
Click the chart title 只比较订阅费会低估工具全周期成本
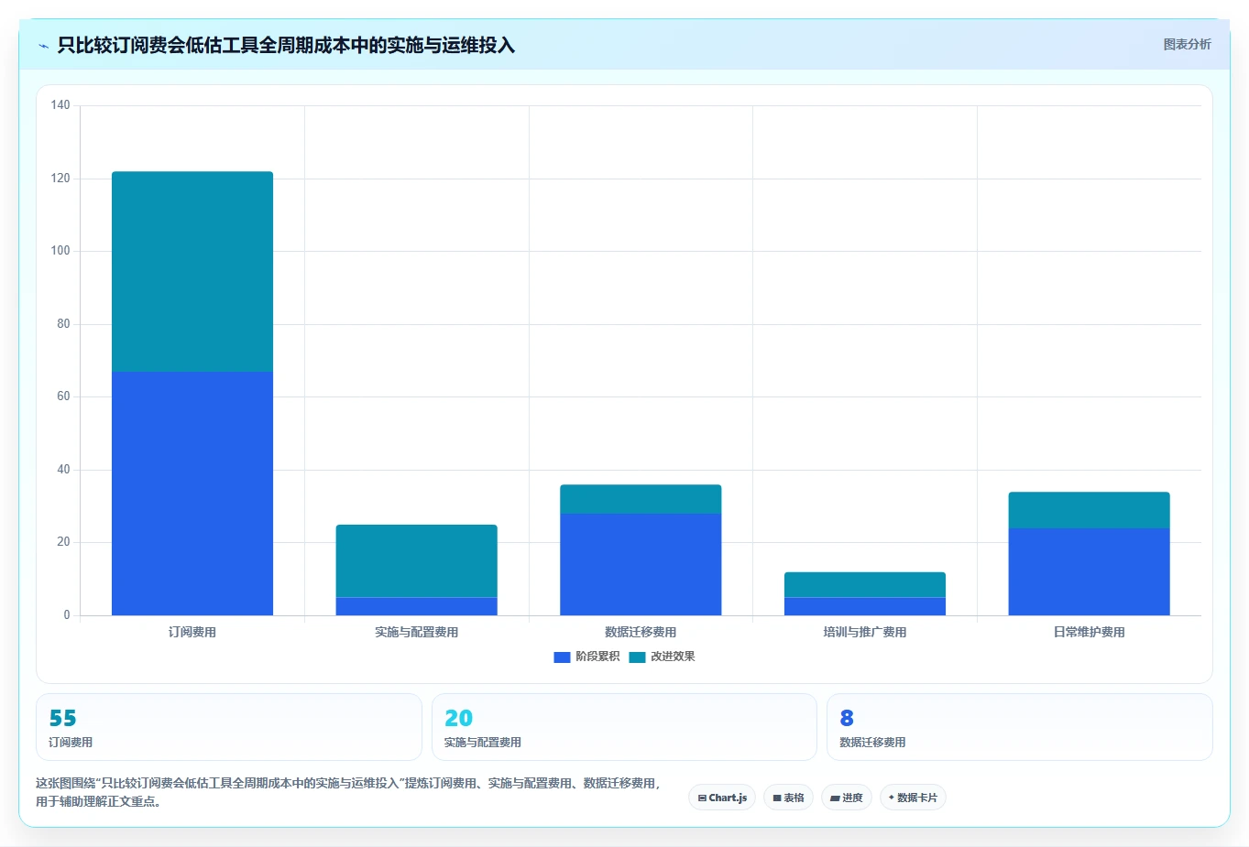(286, 45)
